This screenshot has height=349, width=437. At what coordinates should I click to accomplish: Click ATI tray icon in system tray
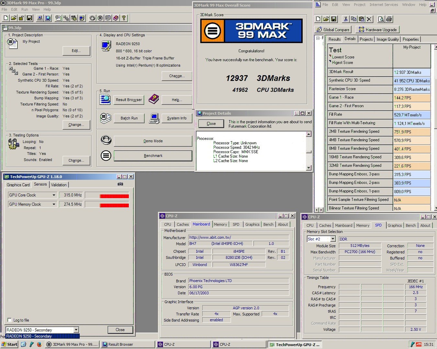click(419, 344)
